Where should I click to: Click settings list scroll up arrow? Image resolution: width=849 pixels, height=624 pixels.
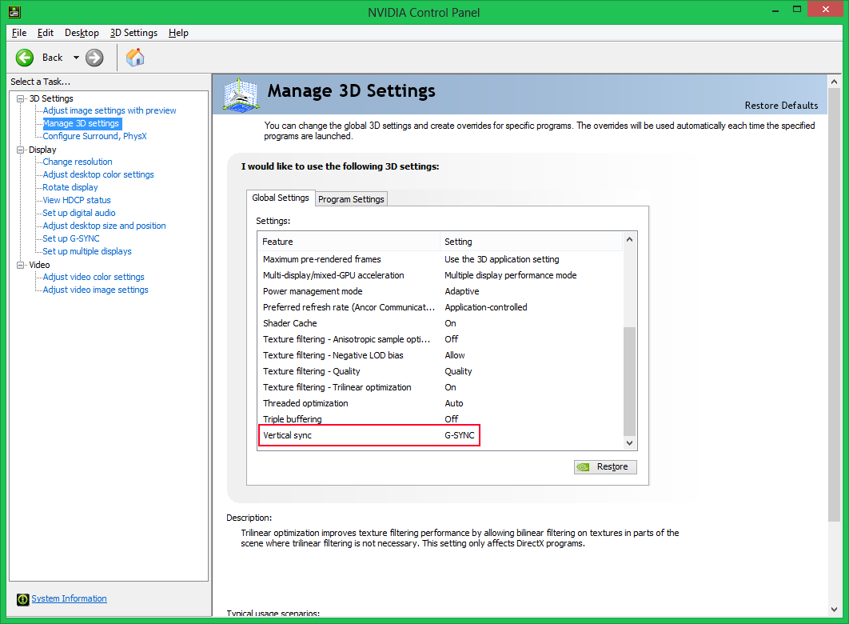point(629,239)
